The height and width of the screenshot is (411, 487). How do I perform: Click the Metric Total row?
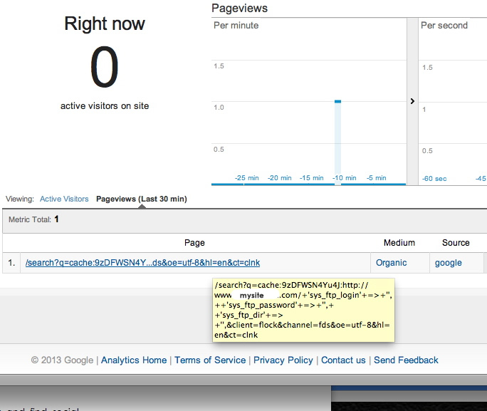coord(33,220)
